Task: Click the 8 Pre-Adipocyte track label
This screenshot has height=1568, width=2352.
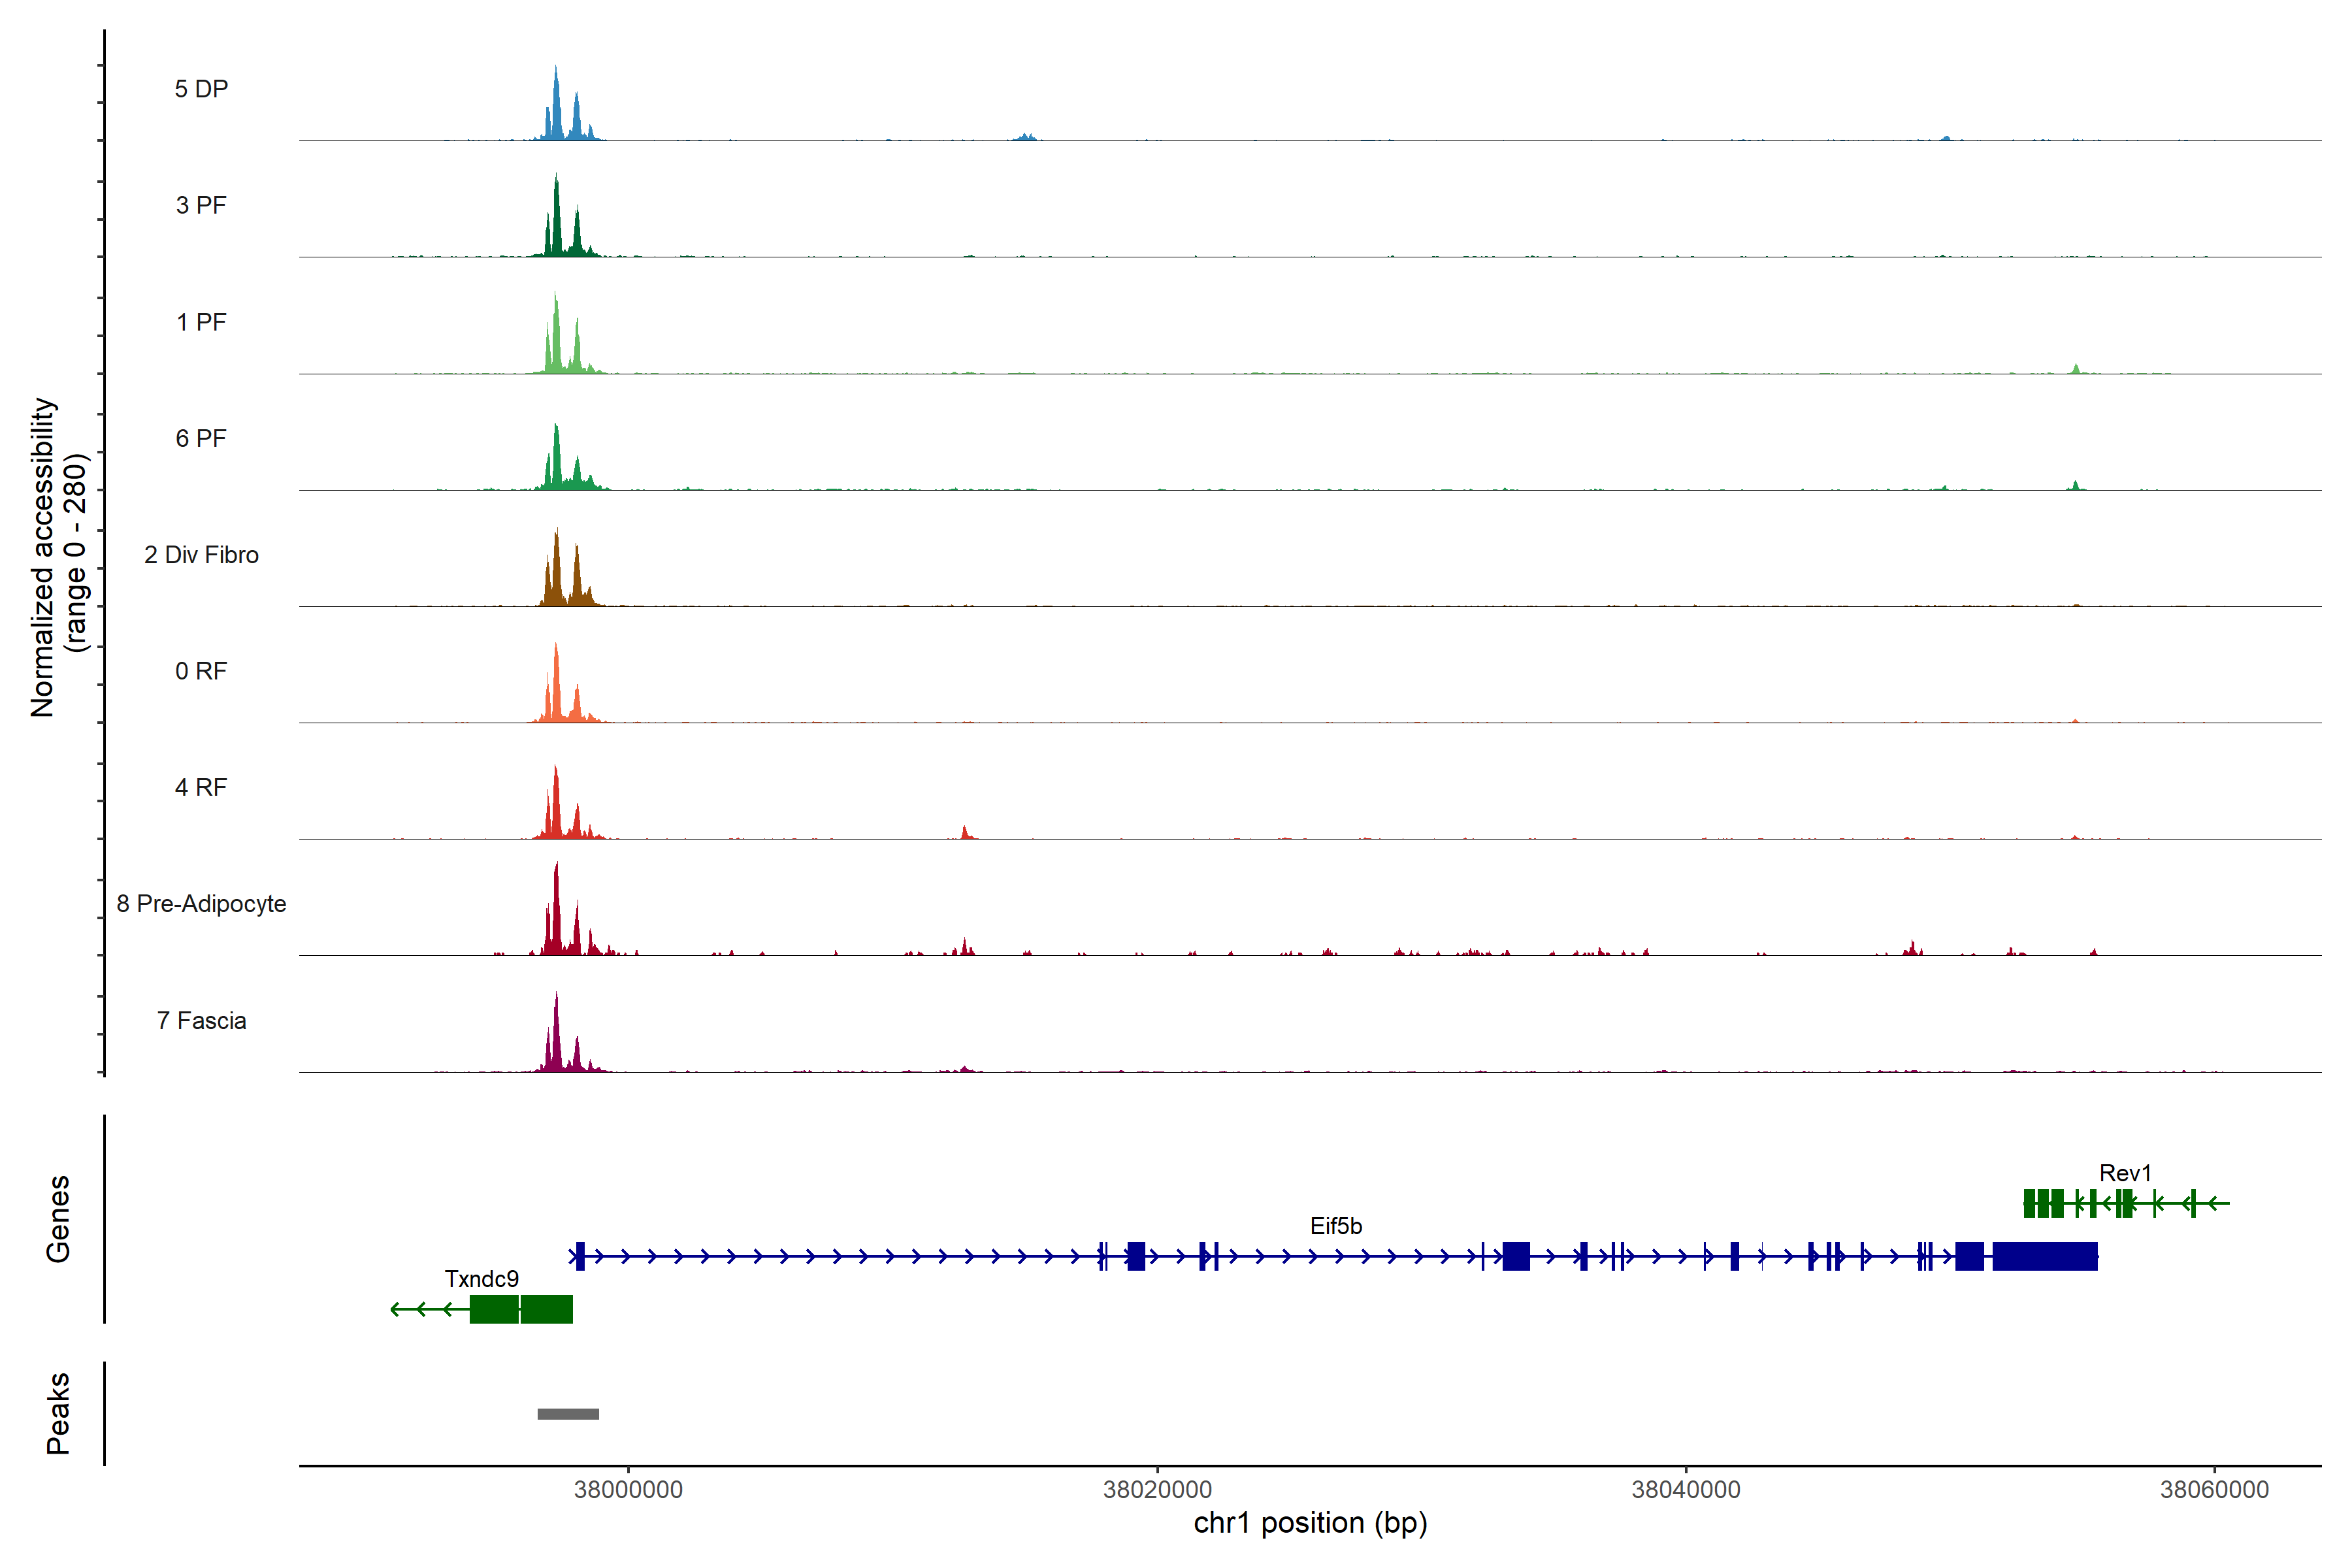Action: (x=201, y=904)
